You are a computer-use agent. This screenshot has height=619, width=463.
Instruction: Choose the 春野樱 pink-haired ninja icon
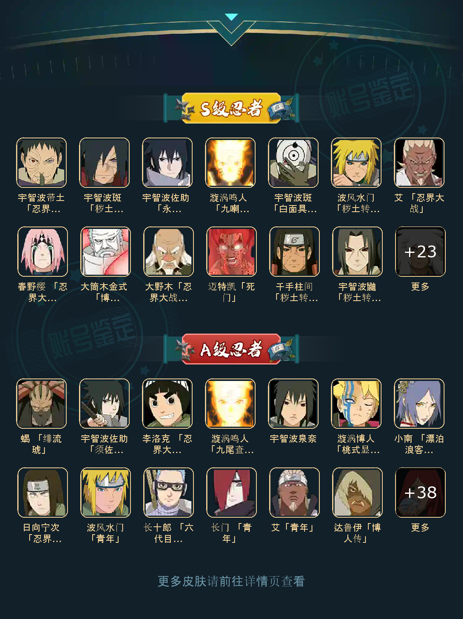[42, 252]
